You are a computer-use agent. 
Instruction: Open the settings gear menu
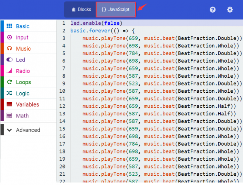click(x=230, y=10)
